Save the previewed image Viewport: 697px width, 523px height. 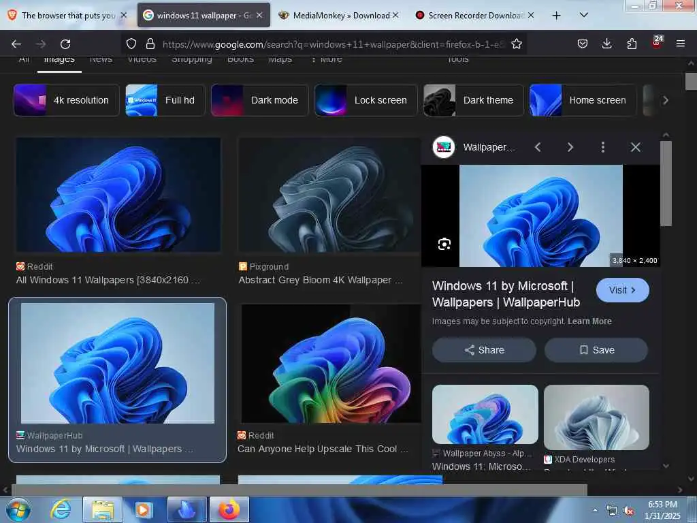coord(596,350)
